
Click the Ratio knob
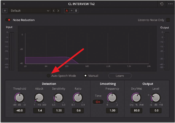78,98
